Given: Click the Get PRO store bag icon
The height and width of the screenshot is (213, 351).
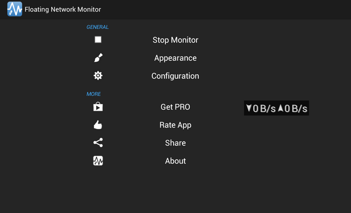Looking at the screenshot, I should pos(98,107).
